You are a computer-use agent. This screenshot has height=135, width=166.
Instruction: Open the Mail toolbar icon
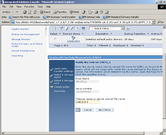click(x=90, y=12)
